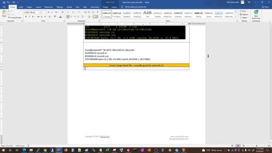Click Replace in the Editing group

click(x=244, y=14)
